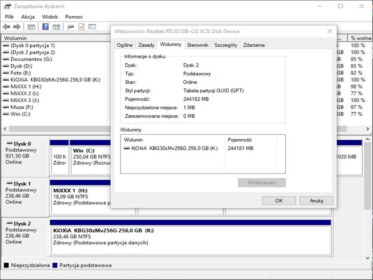This screenshot has height=280, width=373.
Task: Click the black Nieprzydzielone legend swatch
Action: [x=6, y=265]
